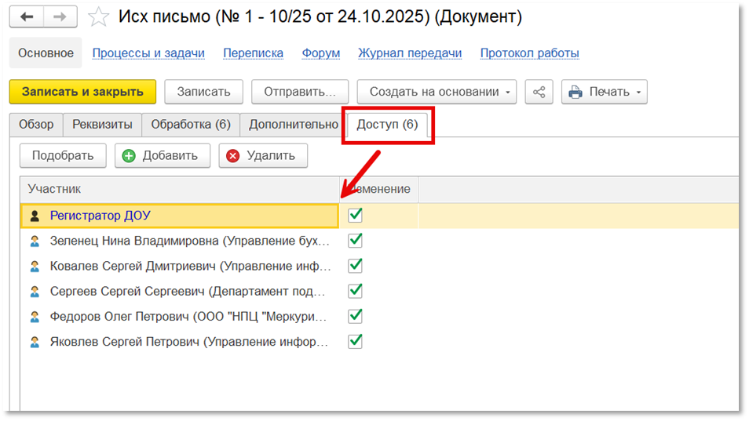Click the Отправить... button
749x421 pixels.
pyautogui.click(x=300, y=92)
